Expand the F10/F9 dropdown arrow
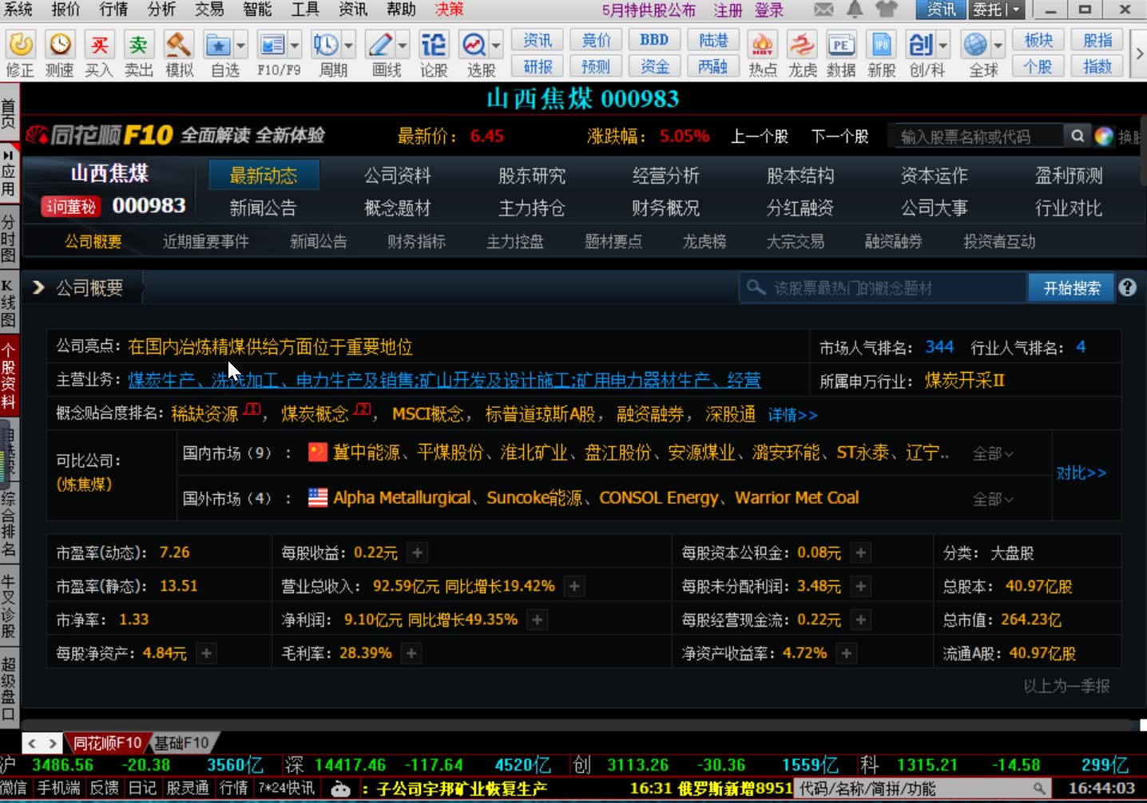 [295, 45]
